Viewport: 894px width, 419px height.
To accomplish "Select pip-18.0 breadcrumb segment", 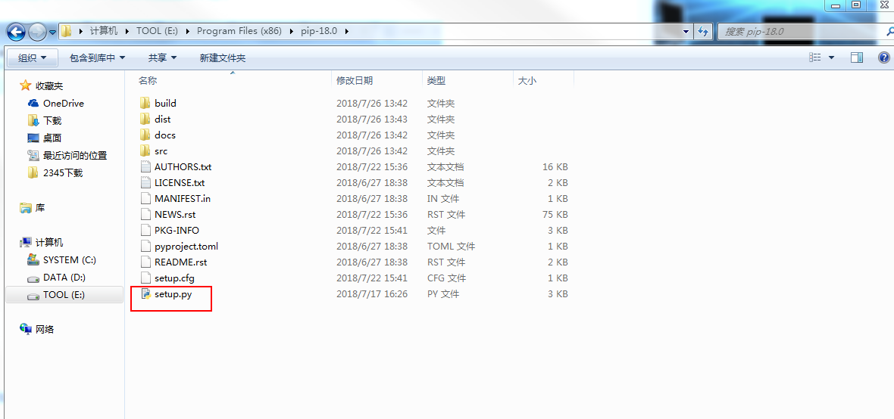I will pos(319,31).
